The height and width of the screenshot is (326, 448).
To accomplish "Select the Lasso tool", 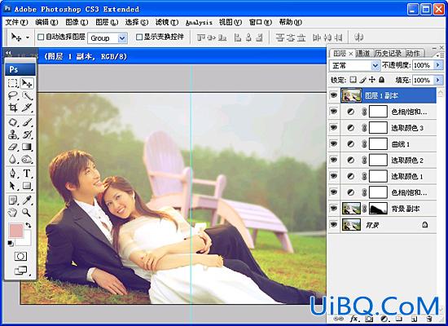I will 13,95.
